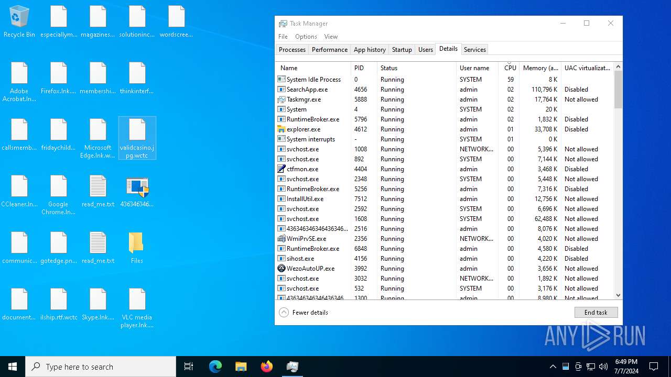This screenshot has width=671, height=377.
Task: Click the End task button
Action: (596, 313)
